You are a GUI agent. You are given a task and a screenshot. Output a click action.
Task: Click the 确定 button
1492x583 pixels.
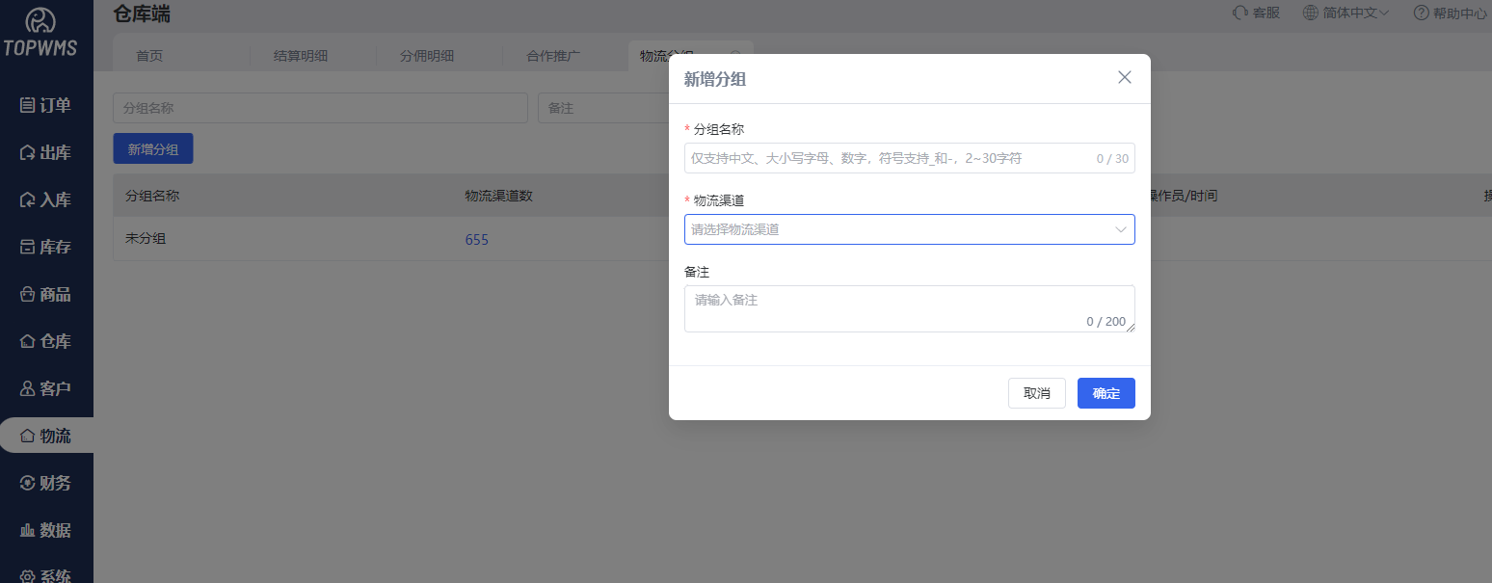[1106, 393]
